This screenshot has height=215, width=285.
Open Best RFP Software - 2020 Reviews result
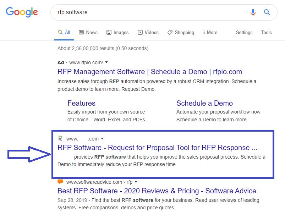[157, 191]
